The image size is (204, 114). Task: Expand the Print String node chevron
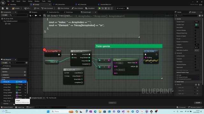click(151, 63)
